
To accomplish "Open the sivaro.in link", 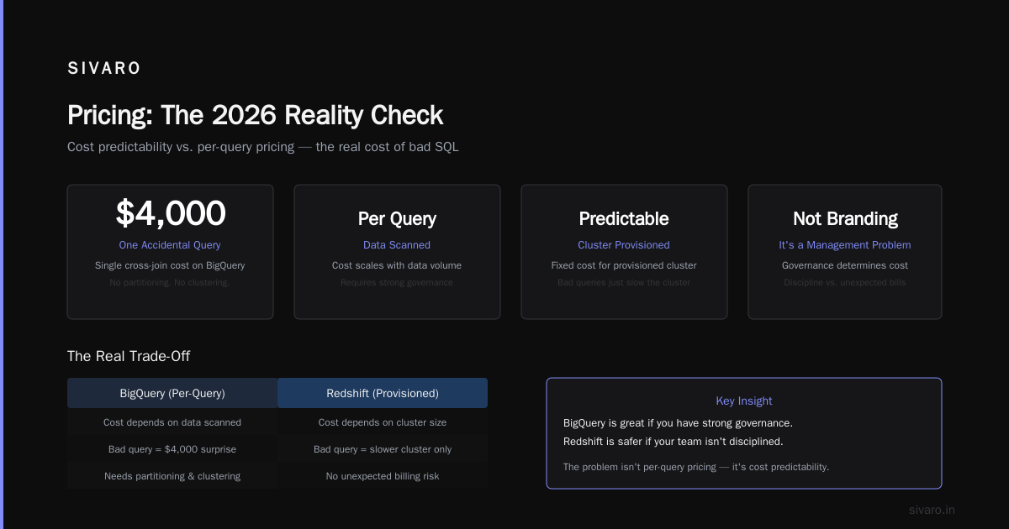I will pyautogui.click(x=932, y=510).
